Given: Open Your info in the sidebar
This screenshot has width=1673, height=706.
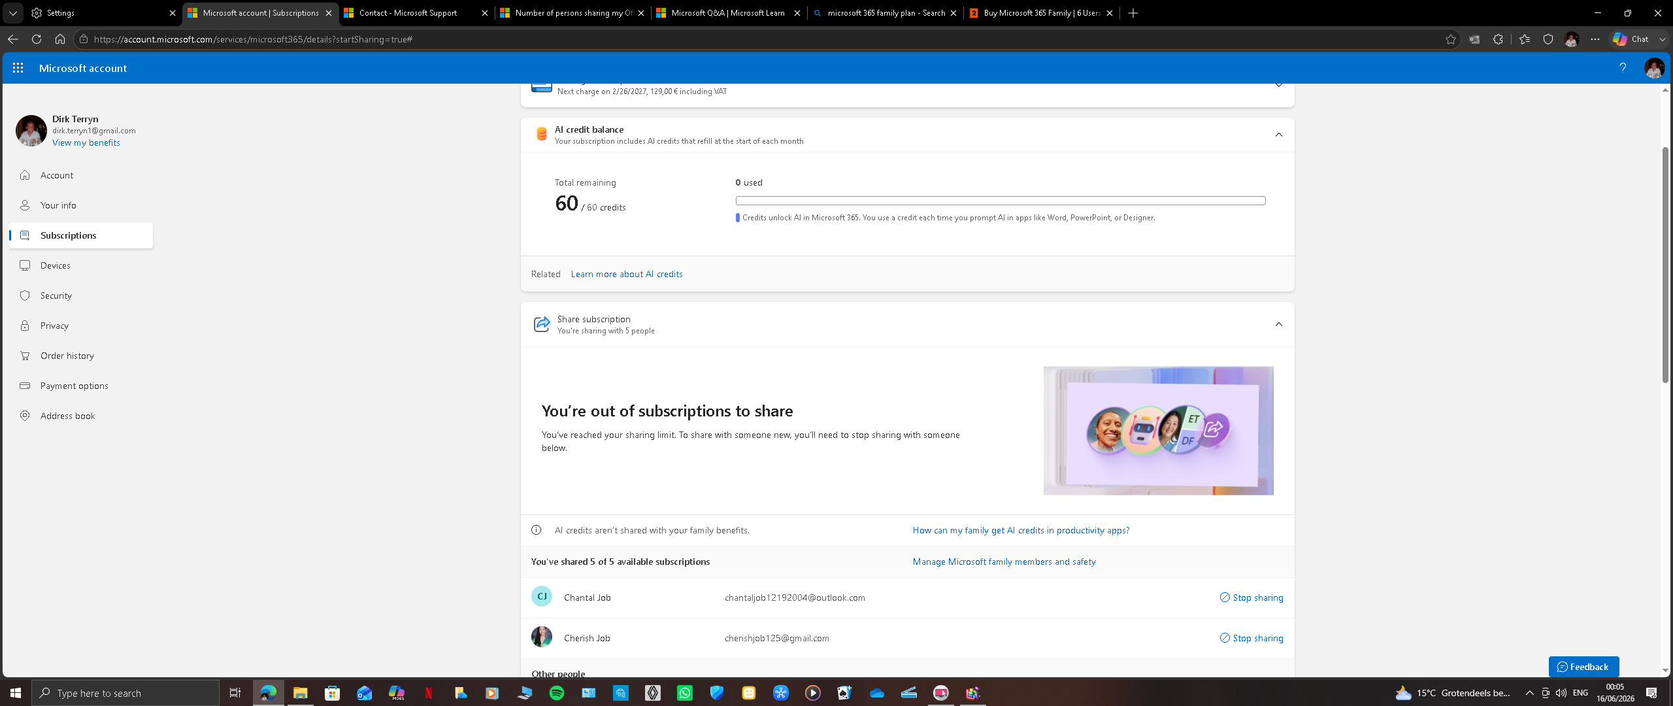Looking at the screenshot, I should (x=81, y=205).
